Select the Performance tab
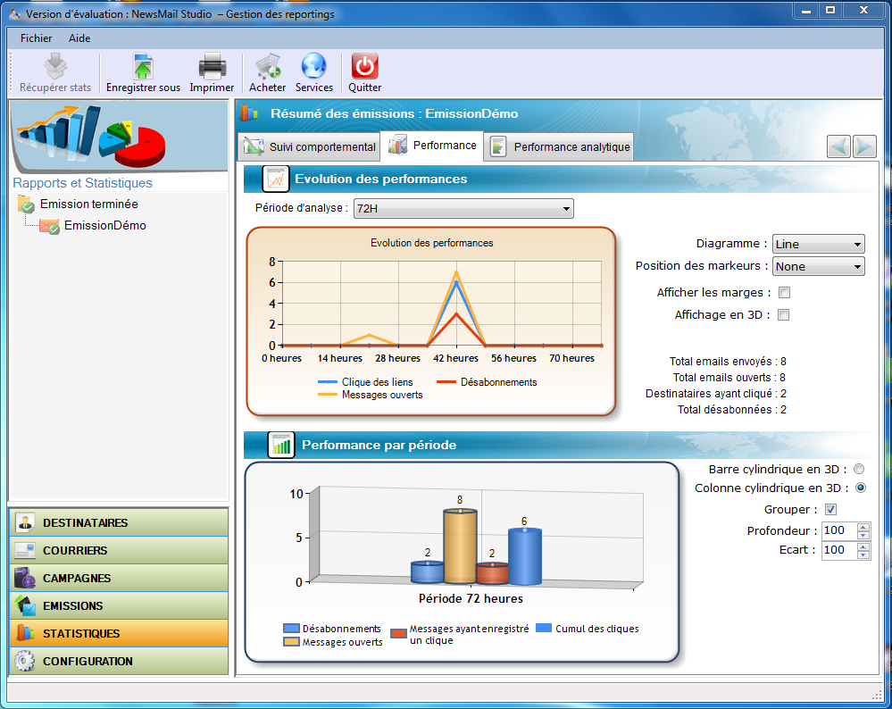The width and height of the screenshot is (892, 709). pos(432,146)
